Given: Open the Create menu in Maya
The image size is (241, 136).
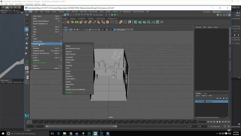Looking at the screenshot, I should pos(36,12).
